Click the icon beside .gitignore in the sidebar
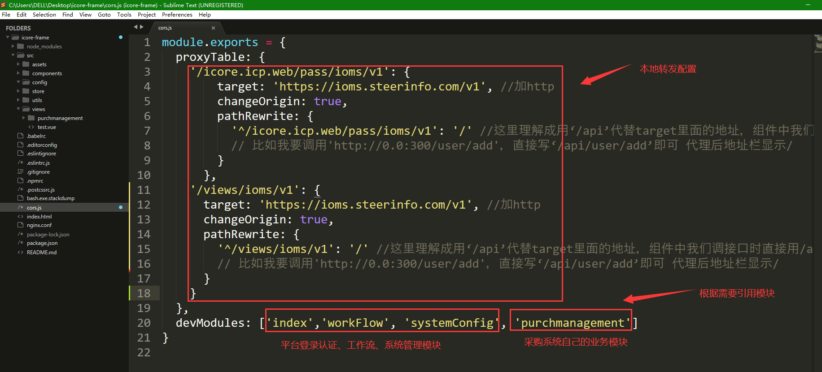Viewport: 822px width, 372px height. (20, 171)
